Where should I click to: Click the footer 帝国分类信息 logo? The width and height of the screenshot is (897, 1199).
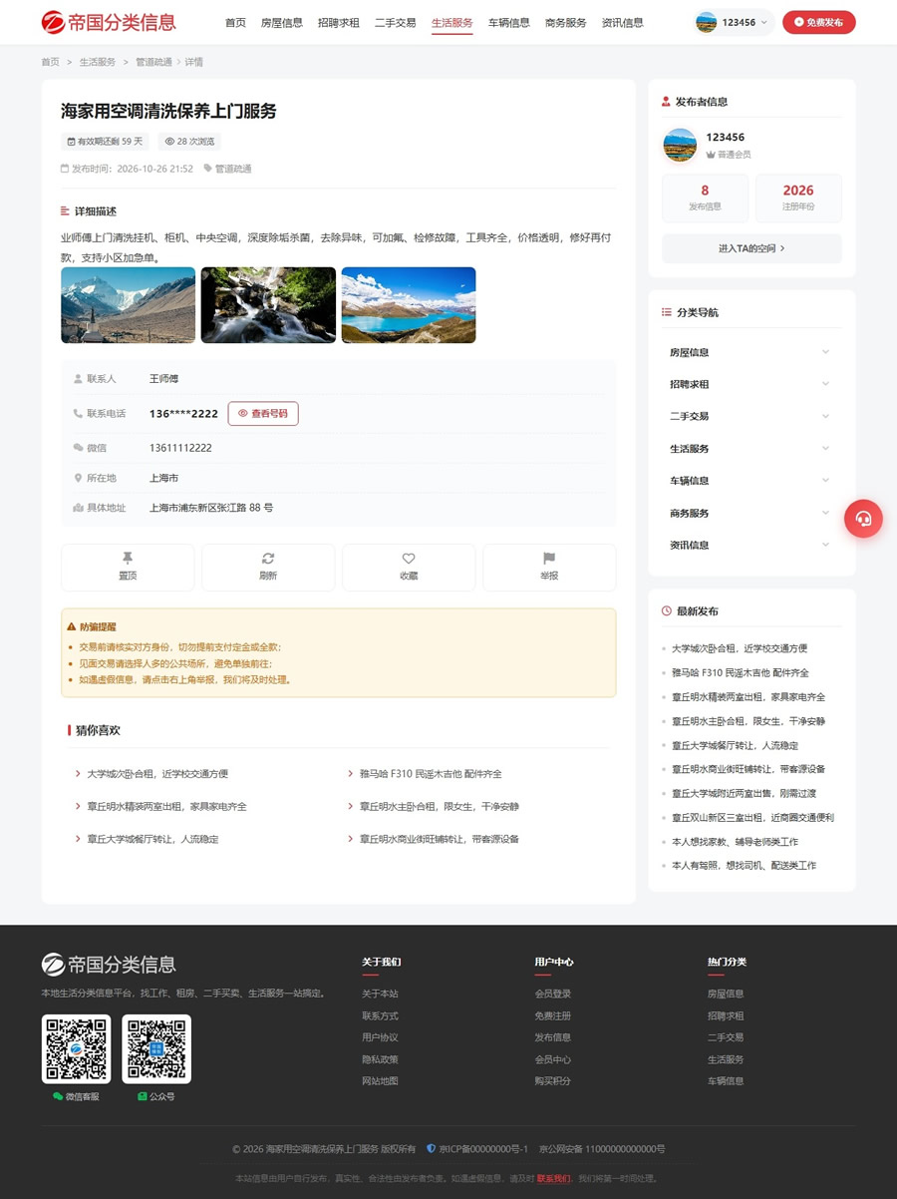point(109,965)
